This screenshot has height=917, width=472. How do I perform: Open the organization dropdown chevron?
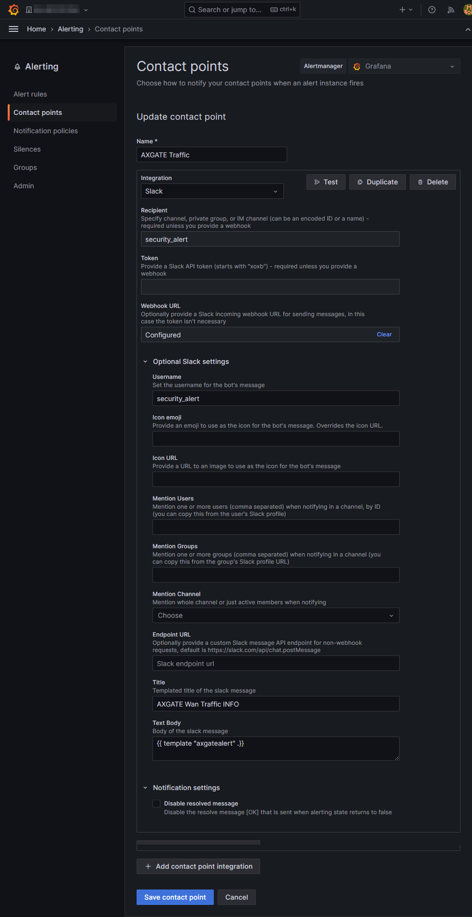[x=86, y=10]
